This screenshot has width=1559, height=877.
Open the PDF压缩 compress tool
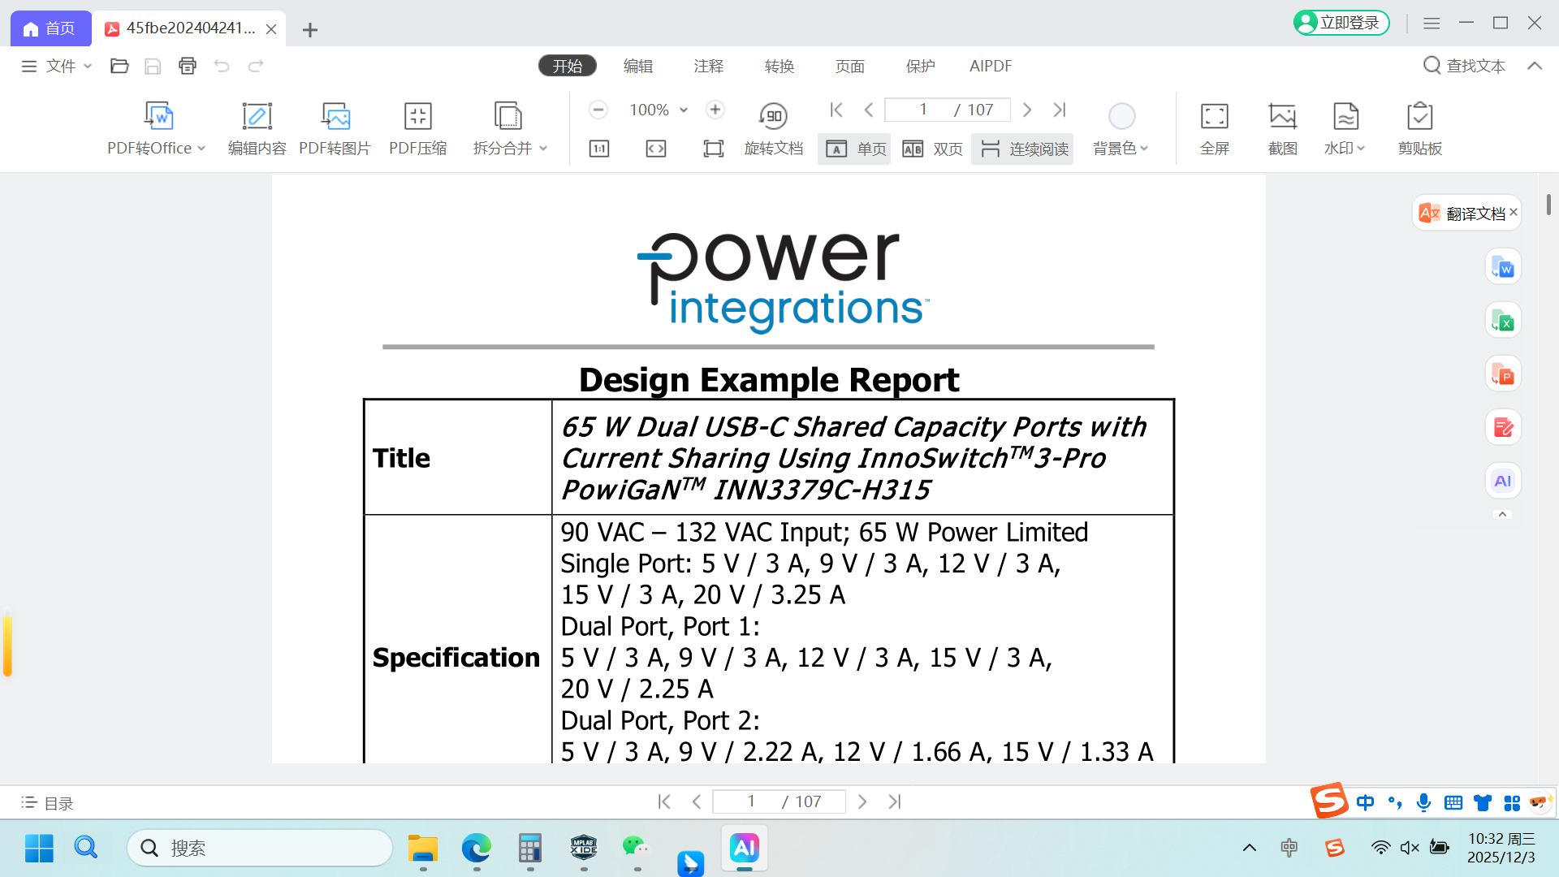[x=417, y=128]
